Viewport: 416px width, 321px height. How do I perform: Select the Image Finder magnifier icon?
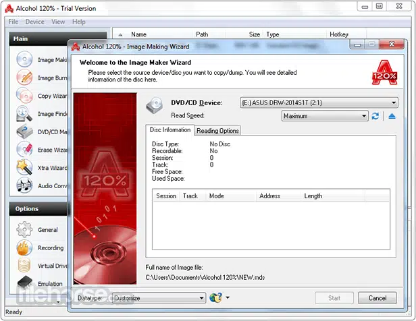click(x=24, y=113)
